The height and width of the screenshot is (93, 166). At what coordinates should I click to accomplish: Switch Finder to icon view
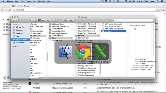[32, 20]
